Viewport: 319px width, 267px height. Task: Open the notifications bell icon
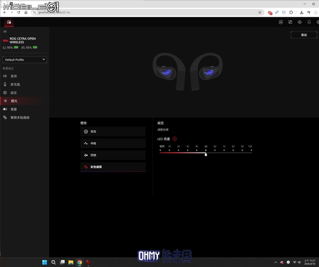coord(309,22)
